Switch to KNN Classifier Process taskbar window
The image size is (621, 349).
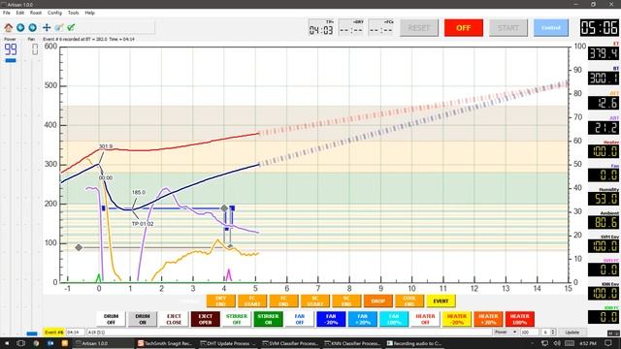click(352, 343)
